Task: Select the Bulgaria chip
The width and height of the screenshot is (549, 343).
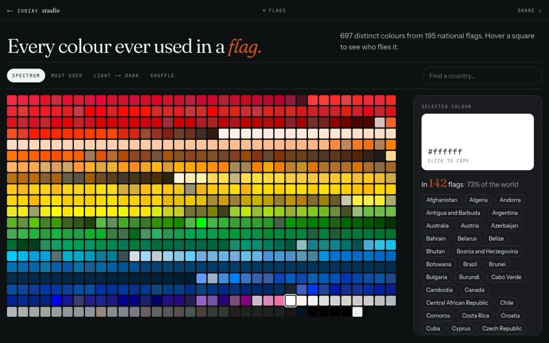Action: click(x=436, y=277)
